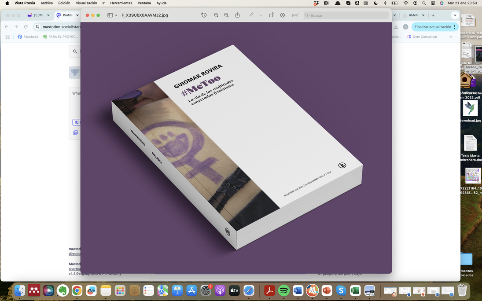The width and height of the screenshot is (482, 301).
Task: Open the Apple menu
Action: [7, 3]
